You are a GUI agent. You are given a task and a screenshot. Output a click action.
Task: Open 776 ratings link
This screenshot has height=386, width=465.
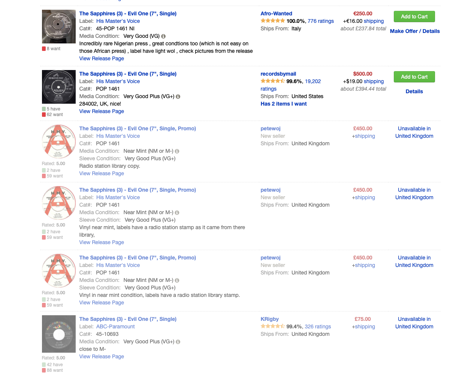321,21
